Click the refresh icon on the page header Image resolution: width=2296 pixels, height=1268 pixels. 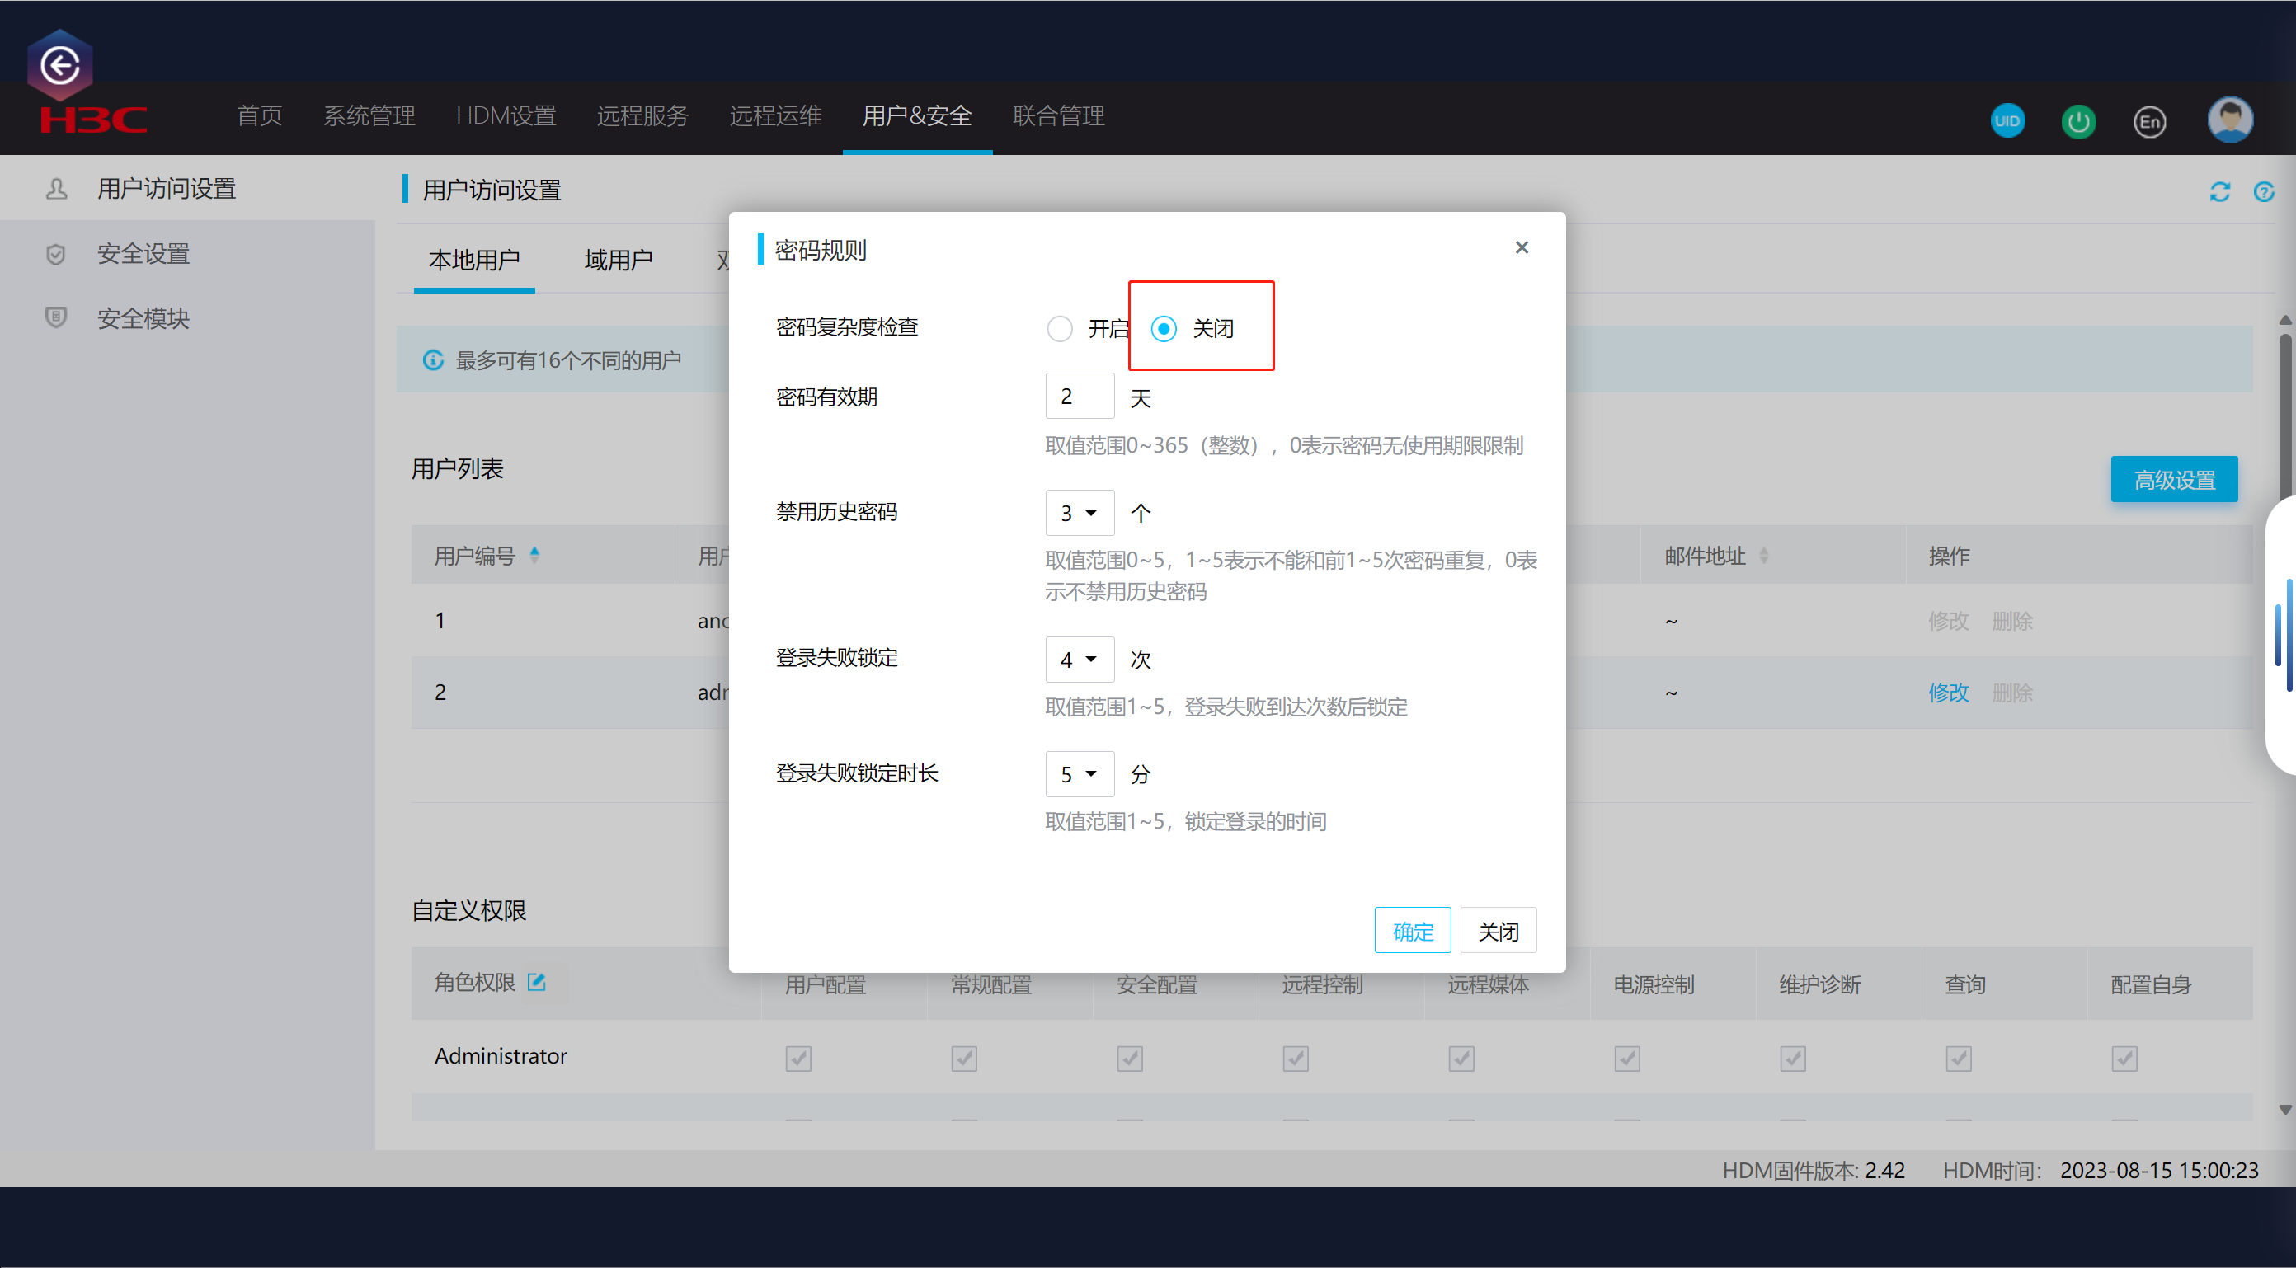pyautogui.click(x=2219, y=191)
